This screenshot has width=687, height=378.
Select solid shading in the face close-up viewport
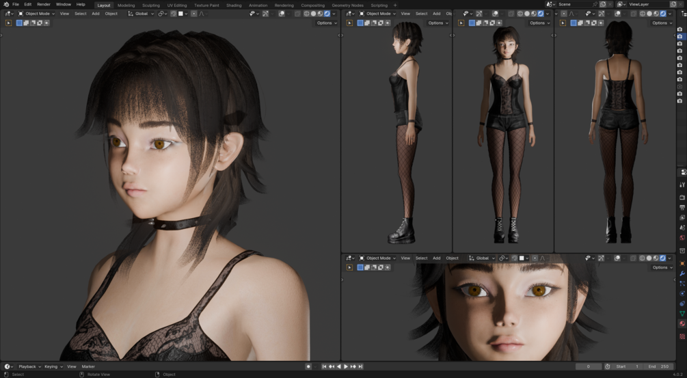[649, 258]
